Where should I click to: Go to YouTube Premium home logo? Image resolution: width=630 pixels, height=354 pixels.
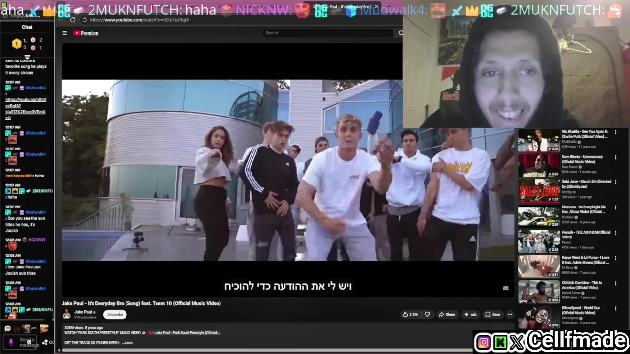pyautogui.click(x=86, y=33)
